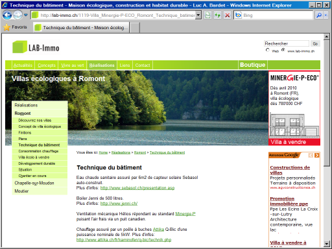Click the vertical scrollbar down arrow
The image size is (332, 249).
click(x=327, y=244)
